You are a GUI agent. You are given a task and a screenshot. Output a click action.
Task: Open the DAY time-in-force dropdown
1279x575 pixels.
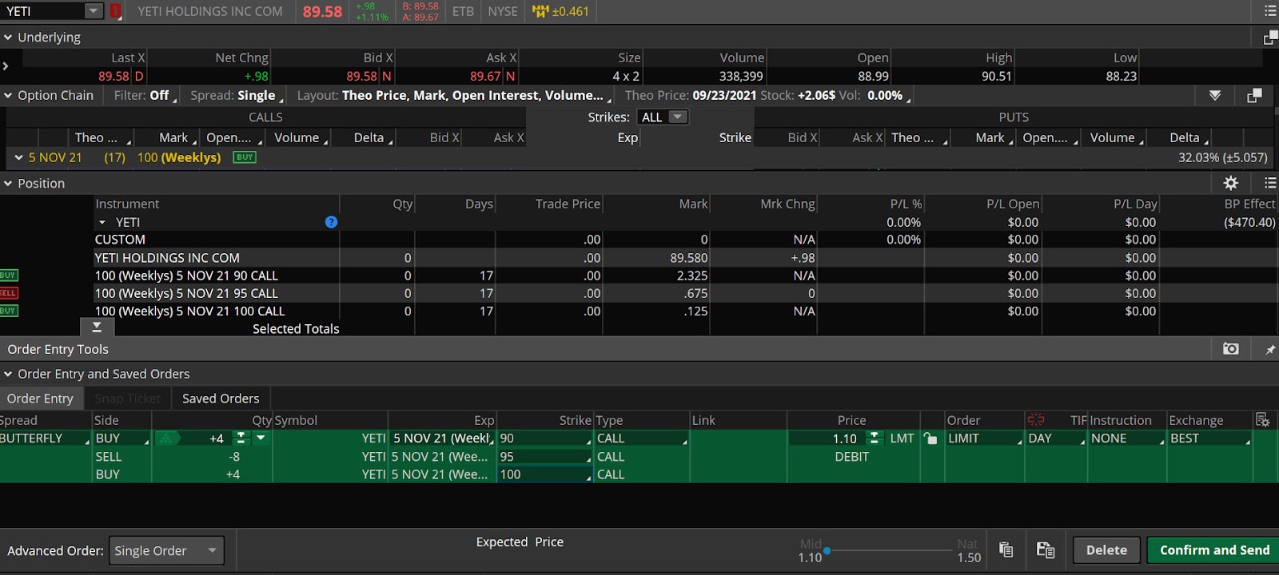(1057, 438)
